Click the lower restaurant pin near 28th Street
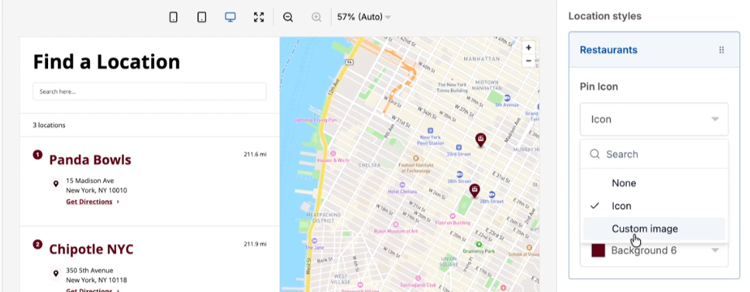Viewport: 750px width, 292px height. coord(474,191)
